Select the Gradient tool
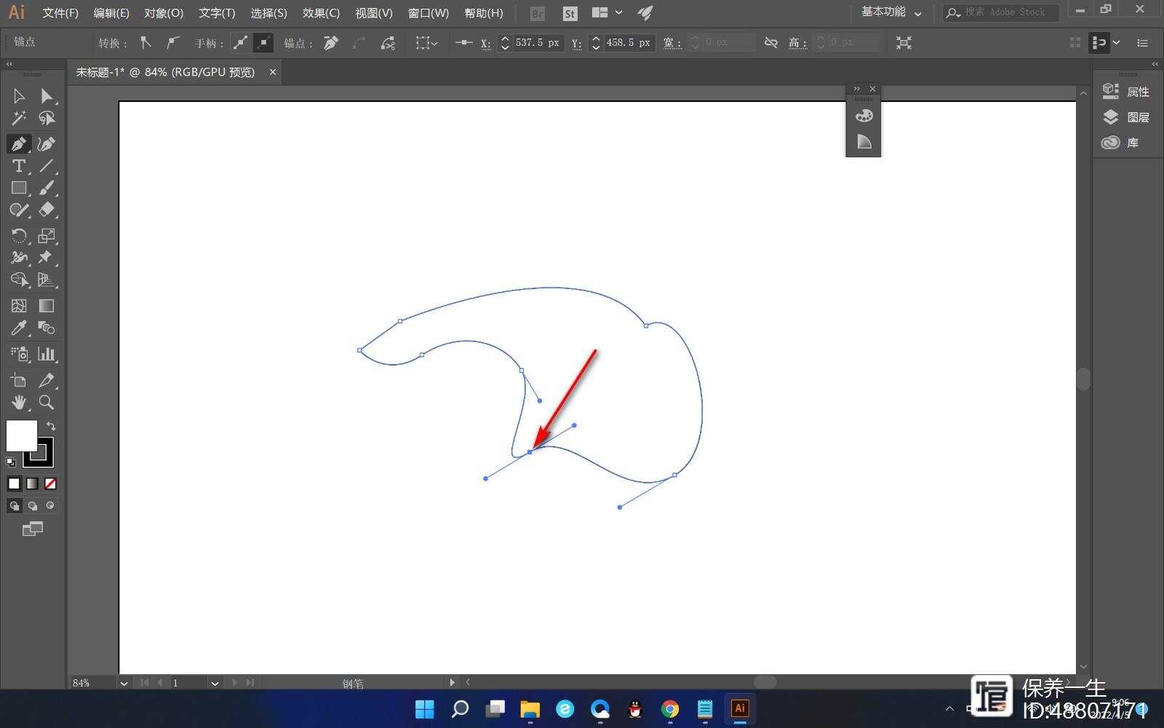The width and height of the screenshot is (1164, 728). click(47, 306)
